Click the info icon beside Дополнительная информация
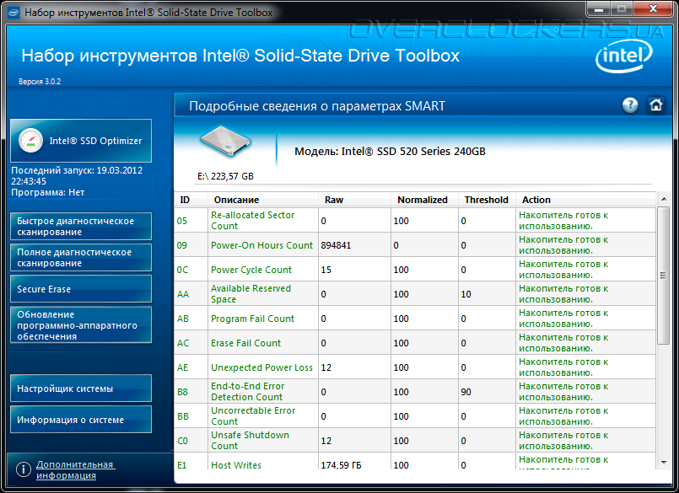Image resolution: width=679 pixels, height=493 pixels. click(x=23, y=469)
